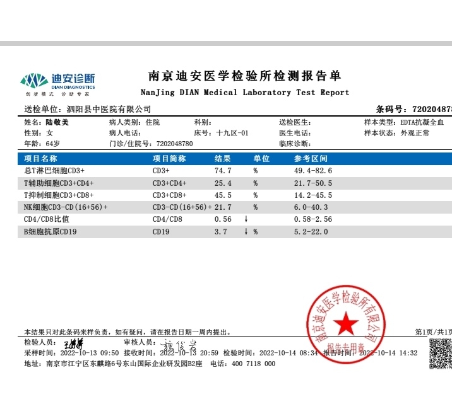Click the down arrow beside 0.56
Viewport: 452px width, 414px height.
[246, 219]
